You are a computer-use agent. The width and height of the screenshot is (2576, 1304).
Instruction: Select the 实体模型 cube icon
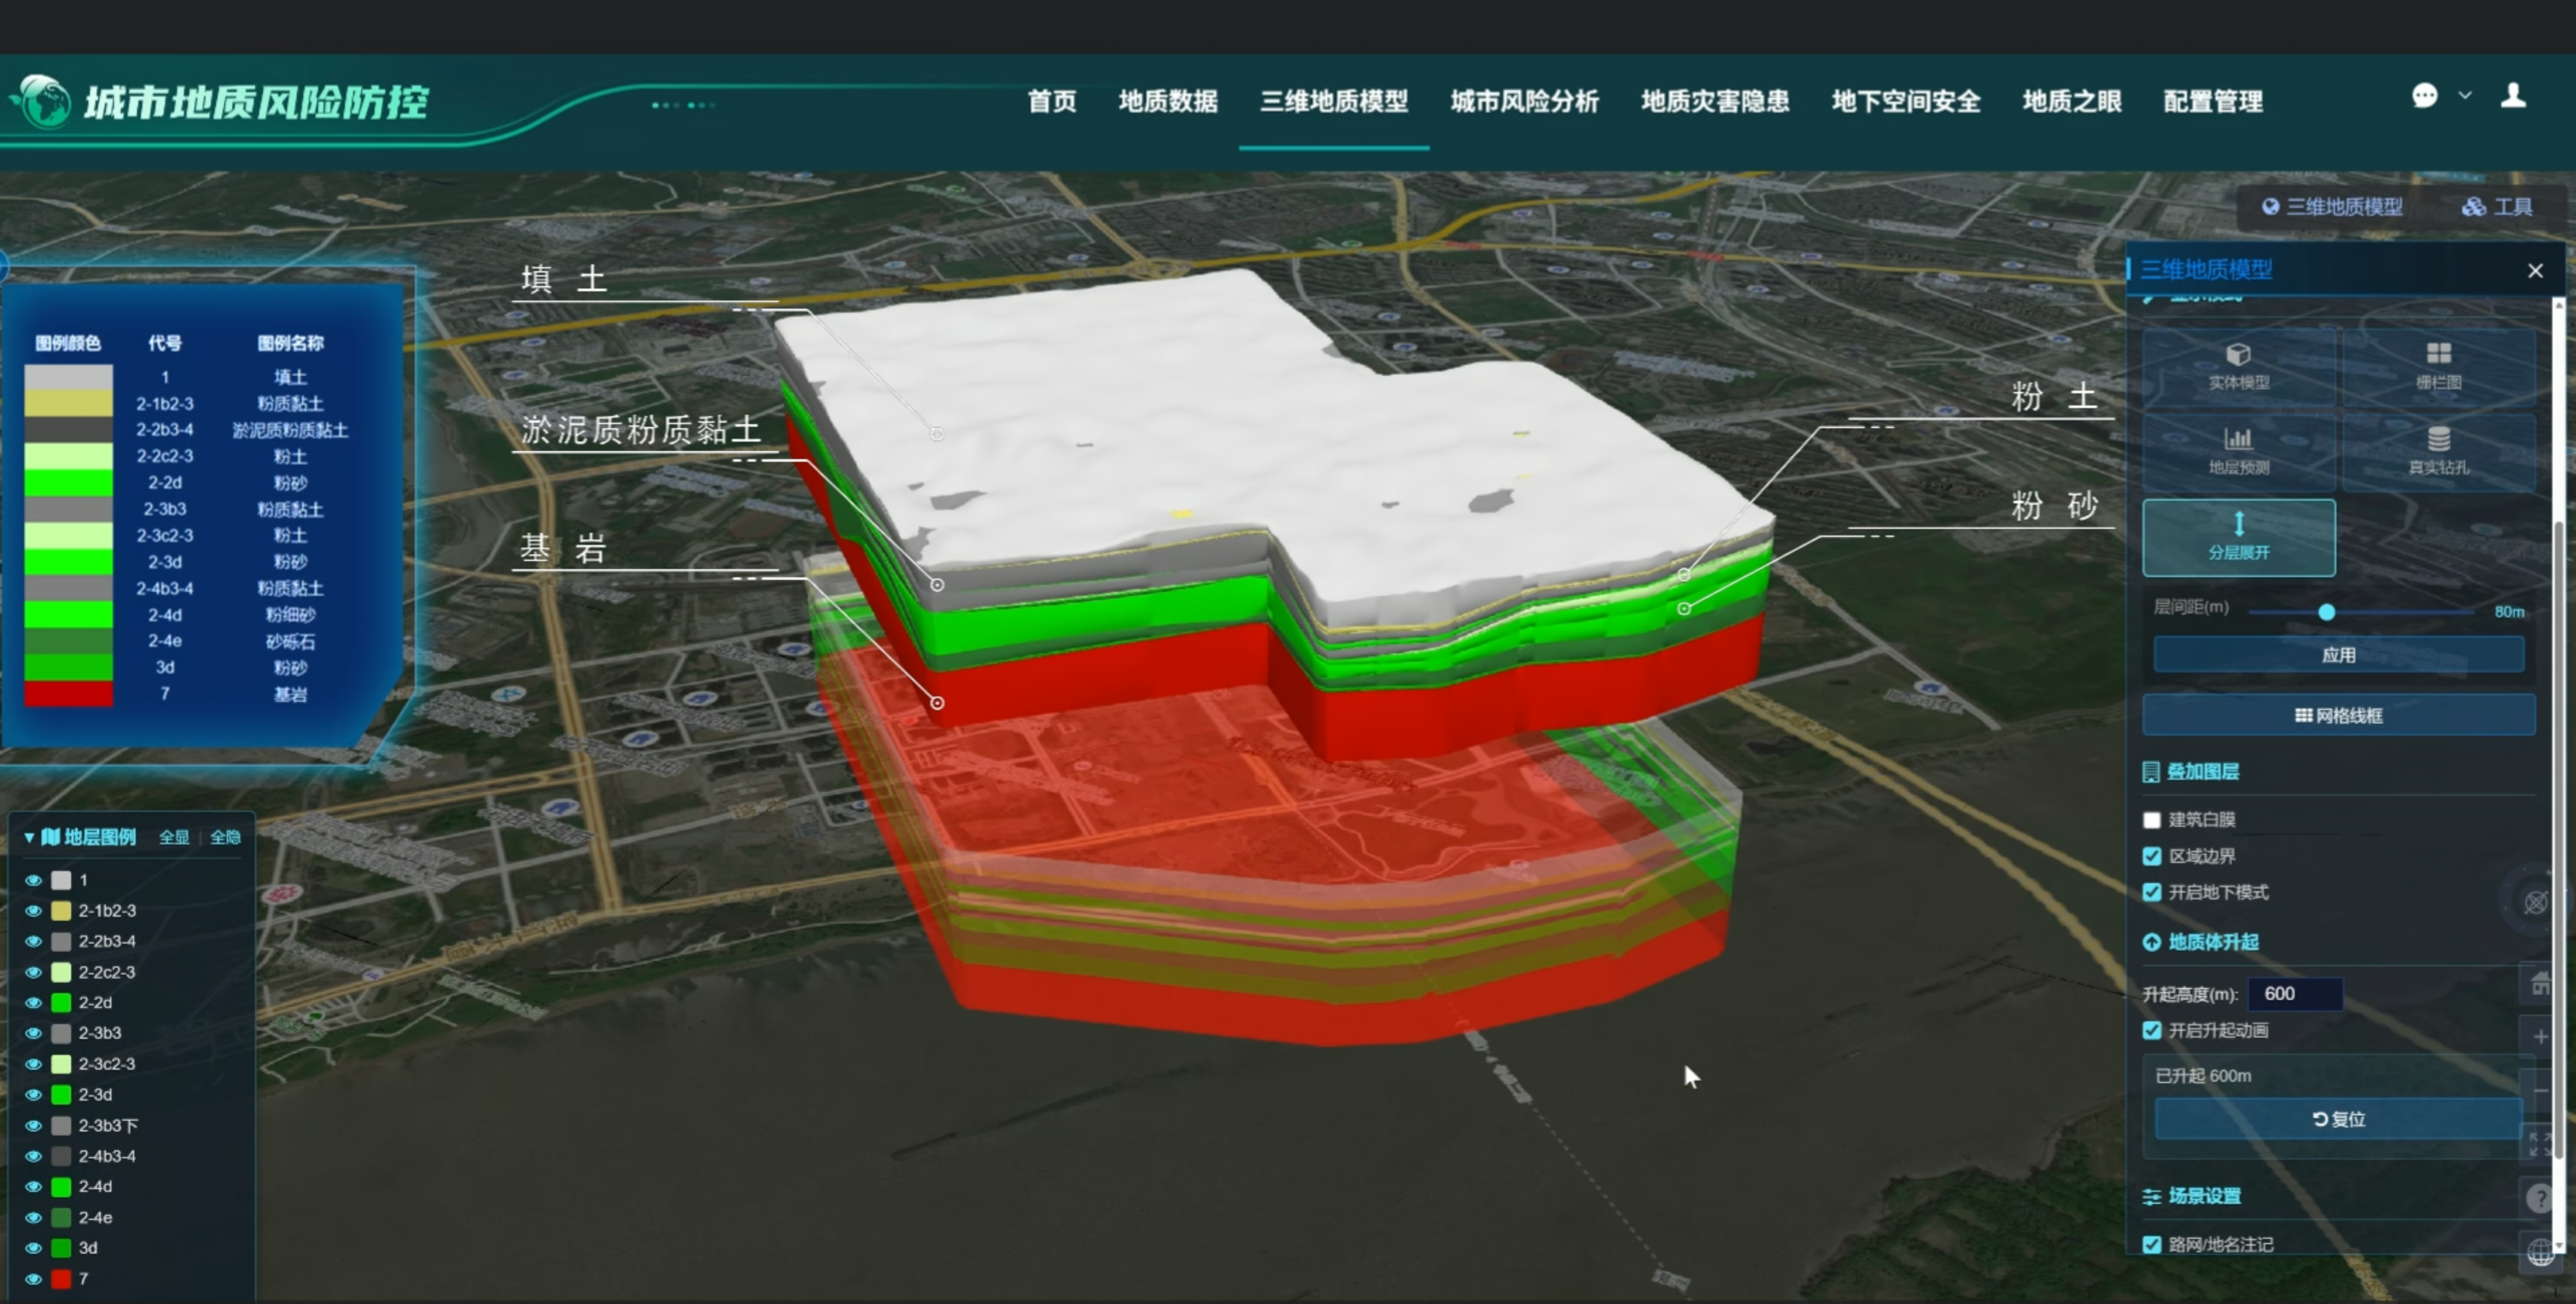coord(2238,355)
